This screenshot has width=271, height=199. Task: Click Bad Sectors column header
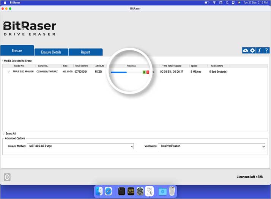tap(217, 66)
